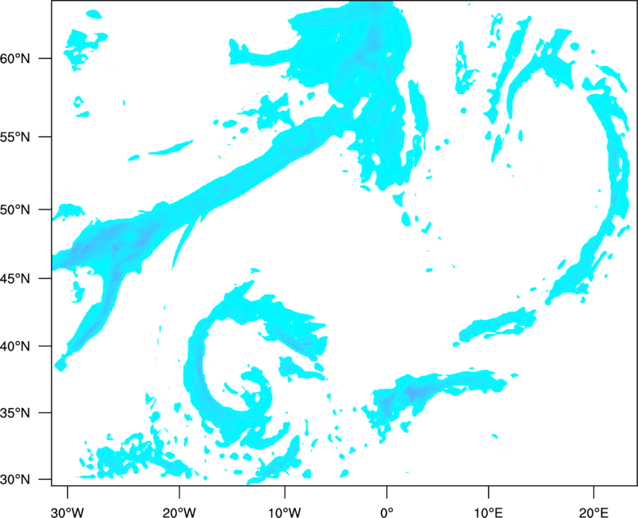
Task: Select the 0° longitude label
Action: tap(387, 512)
